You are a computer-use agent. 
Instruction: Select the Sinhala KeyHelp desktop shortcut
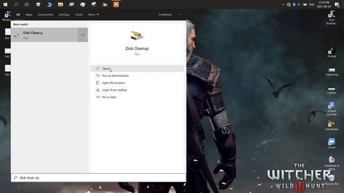[332, 109]
